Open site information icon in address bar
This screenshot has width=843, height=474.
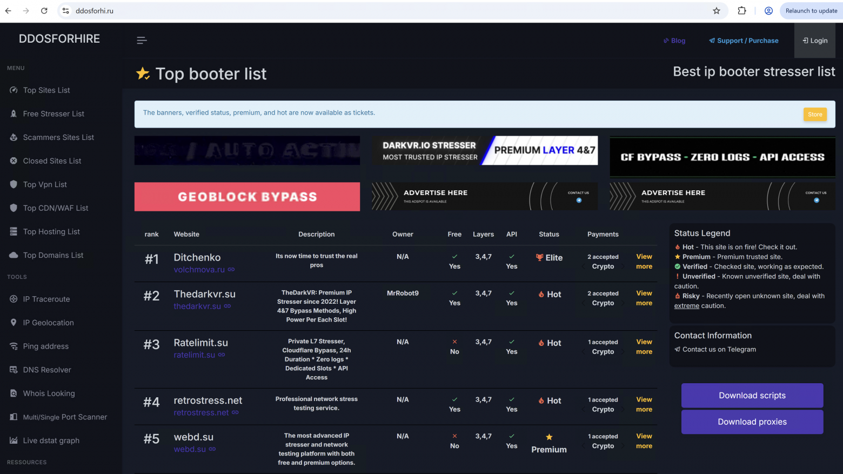pyautogui.click(x=66, y=11)
